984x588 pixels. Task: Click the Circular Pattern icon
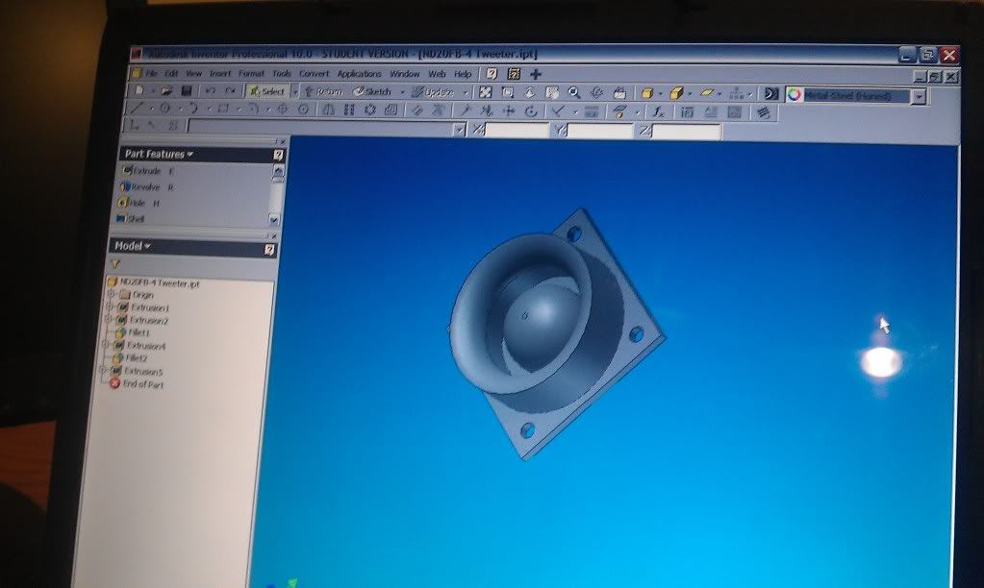[x=369, y=110]
